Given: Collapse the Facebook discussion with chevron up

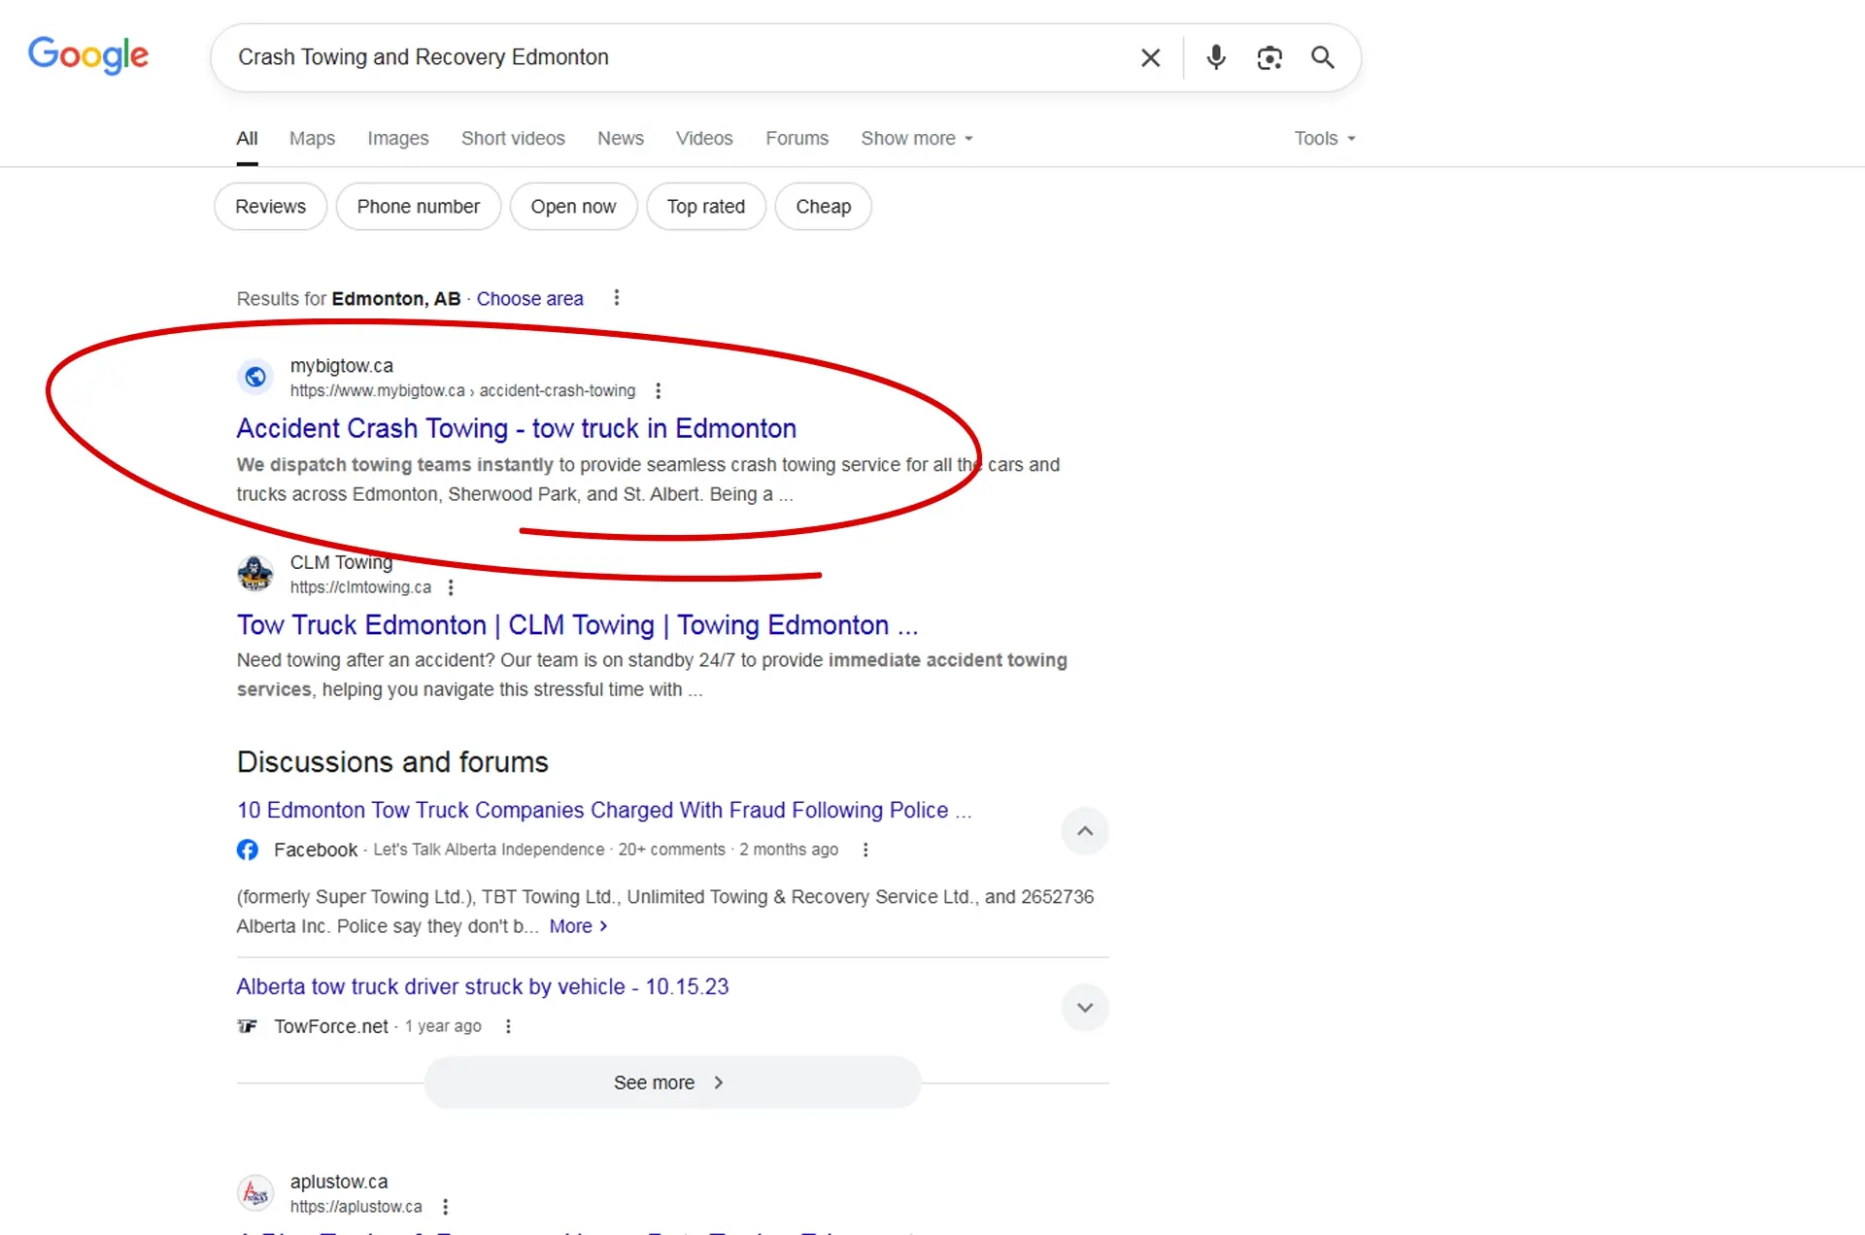Looking at the screenshot, I should point(1085,831).
